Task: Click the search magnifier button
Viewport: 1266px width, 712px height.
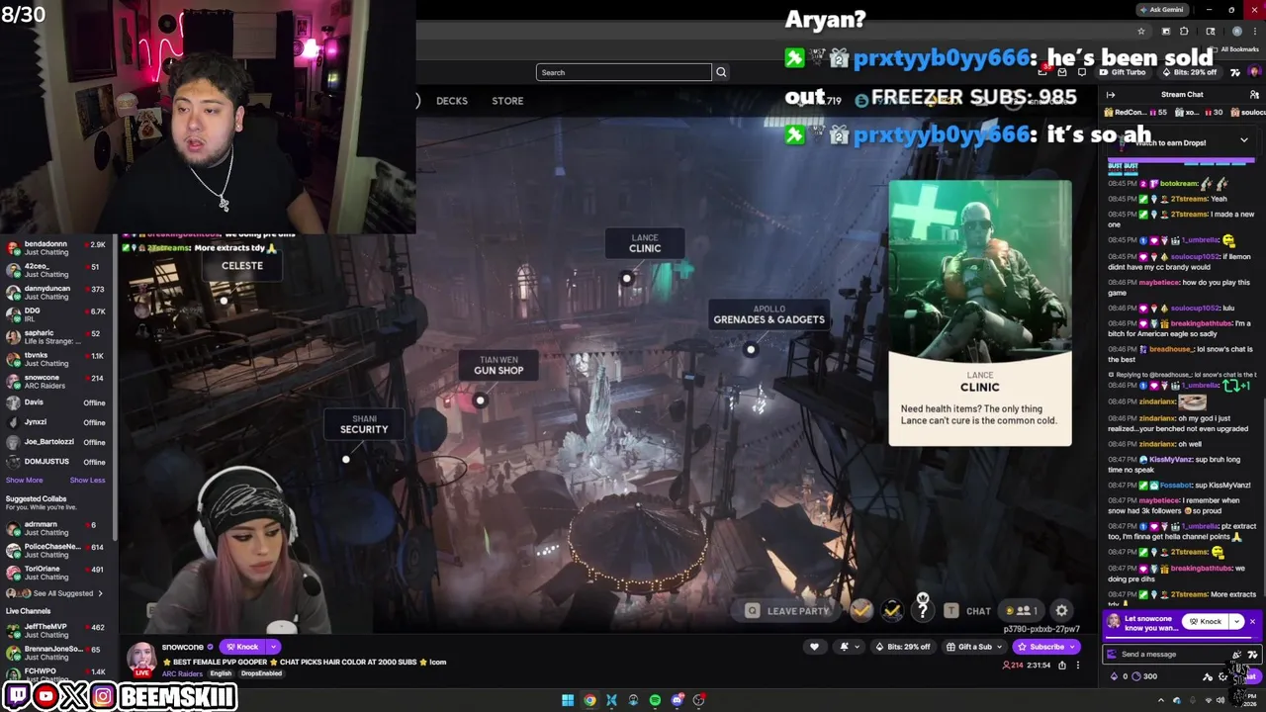Action: (721, 72)
